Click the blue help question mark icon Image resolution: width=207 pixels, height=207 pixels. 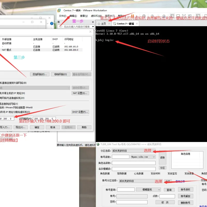tap(52, 24)
